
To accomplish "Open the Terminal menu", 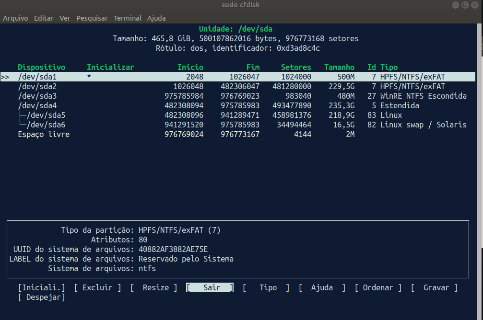I will click(x=128, y=18).
